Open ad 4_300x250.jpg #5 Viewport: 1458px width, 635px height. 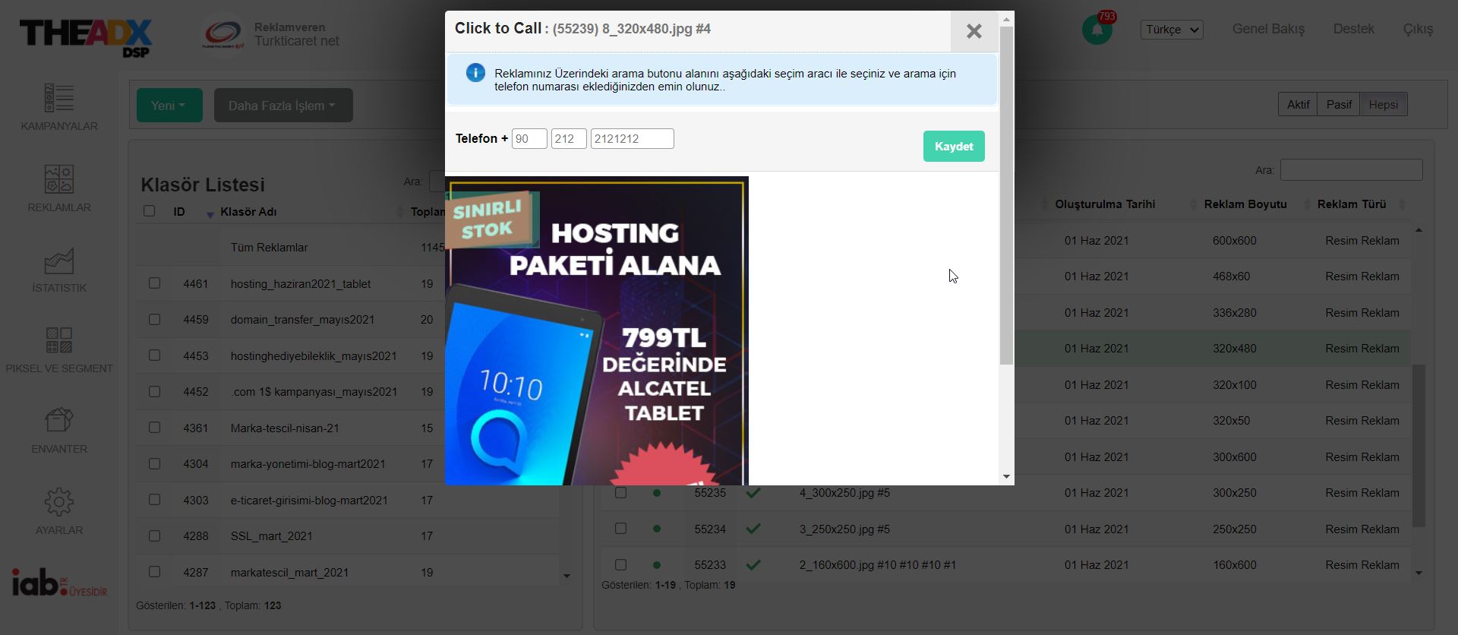844,493
